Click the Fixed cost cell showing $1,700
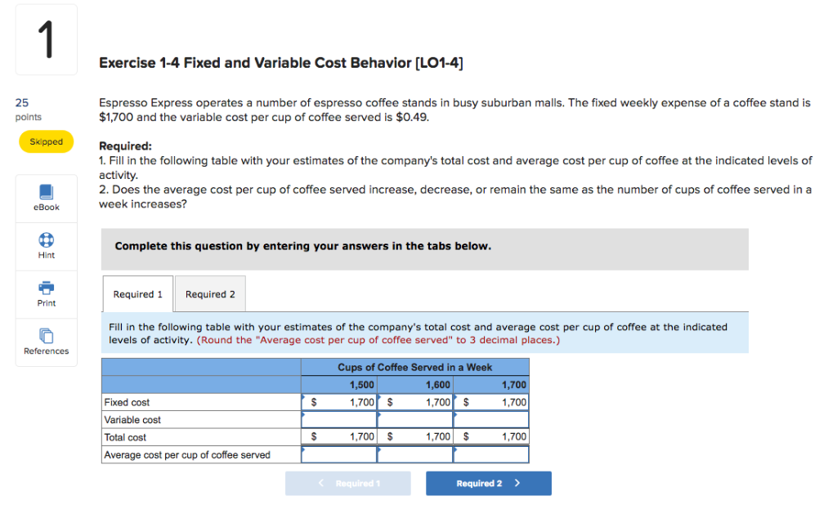This screenshot has height=523, width=837. pyautogui.click(x=339, y=402)
